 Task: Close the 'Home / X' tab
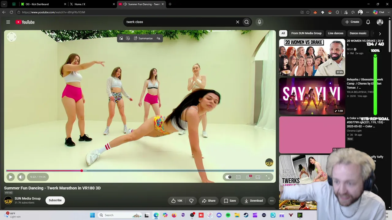pos(114,4)
